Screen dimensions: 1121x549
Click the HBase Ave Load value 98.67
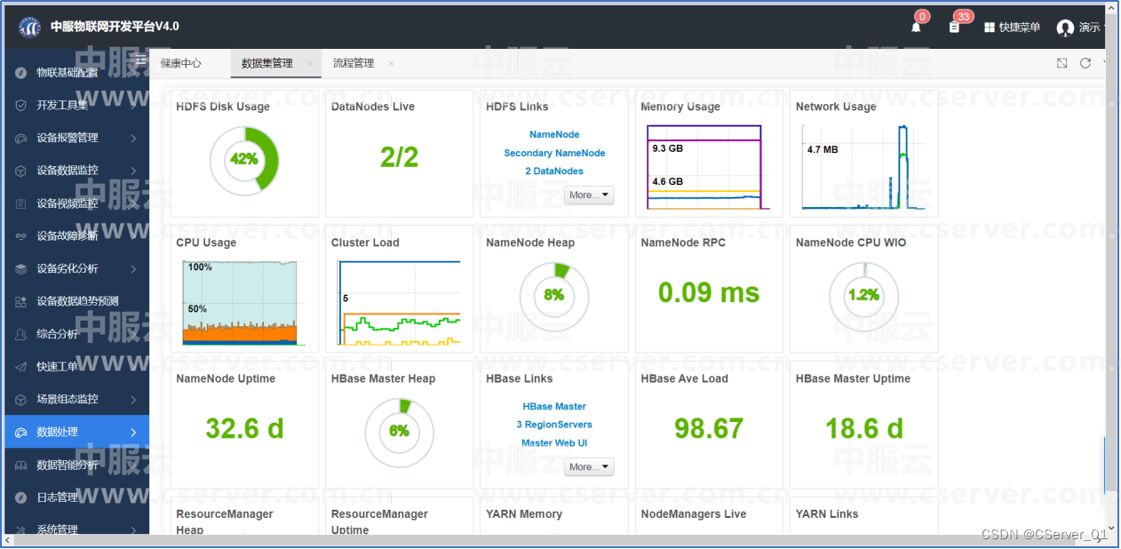709,429
